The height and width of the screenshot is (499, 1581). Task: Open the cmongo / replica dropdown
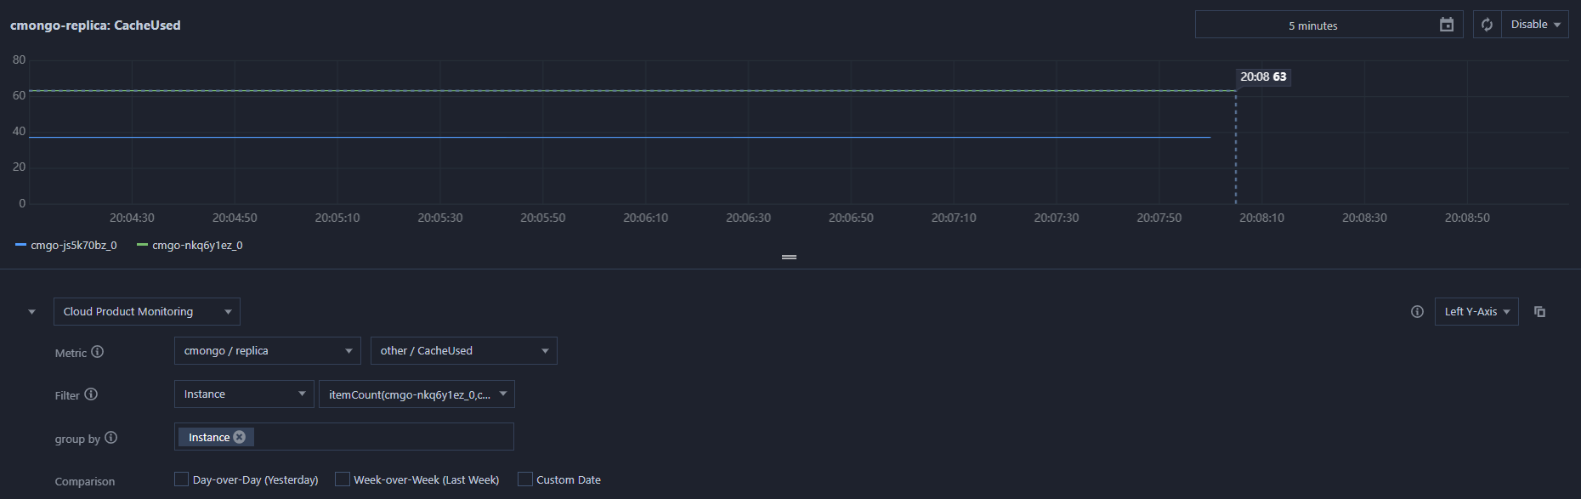(268, 351)
